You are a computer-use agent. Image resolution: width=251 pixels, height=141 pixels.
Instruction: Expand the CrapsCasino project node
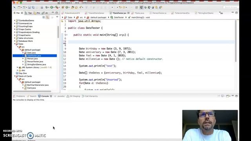pyautogui.click(x=15, y=35)
